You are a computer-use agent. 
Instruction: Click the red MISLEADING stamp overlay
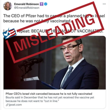click(55, 32)
